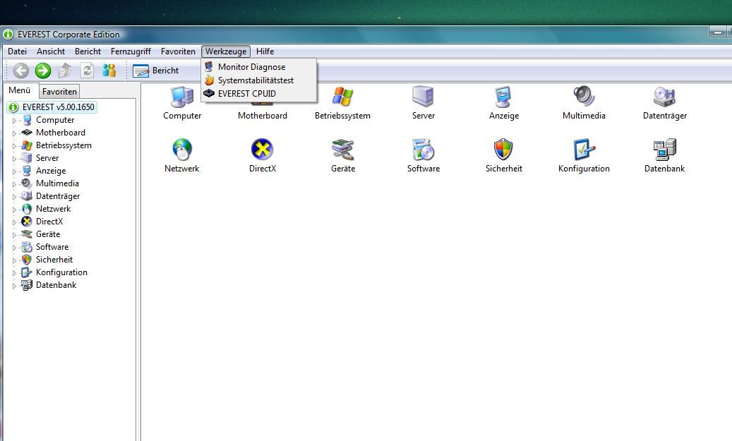Click the users/people toolbar icon
The image size is (732, 441).
(109, 71)
